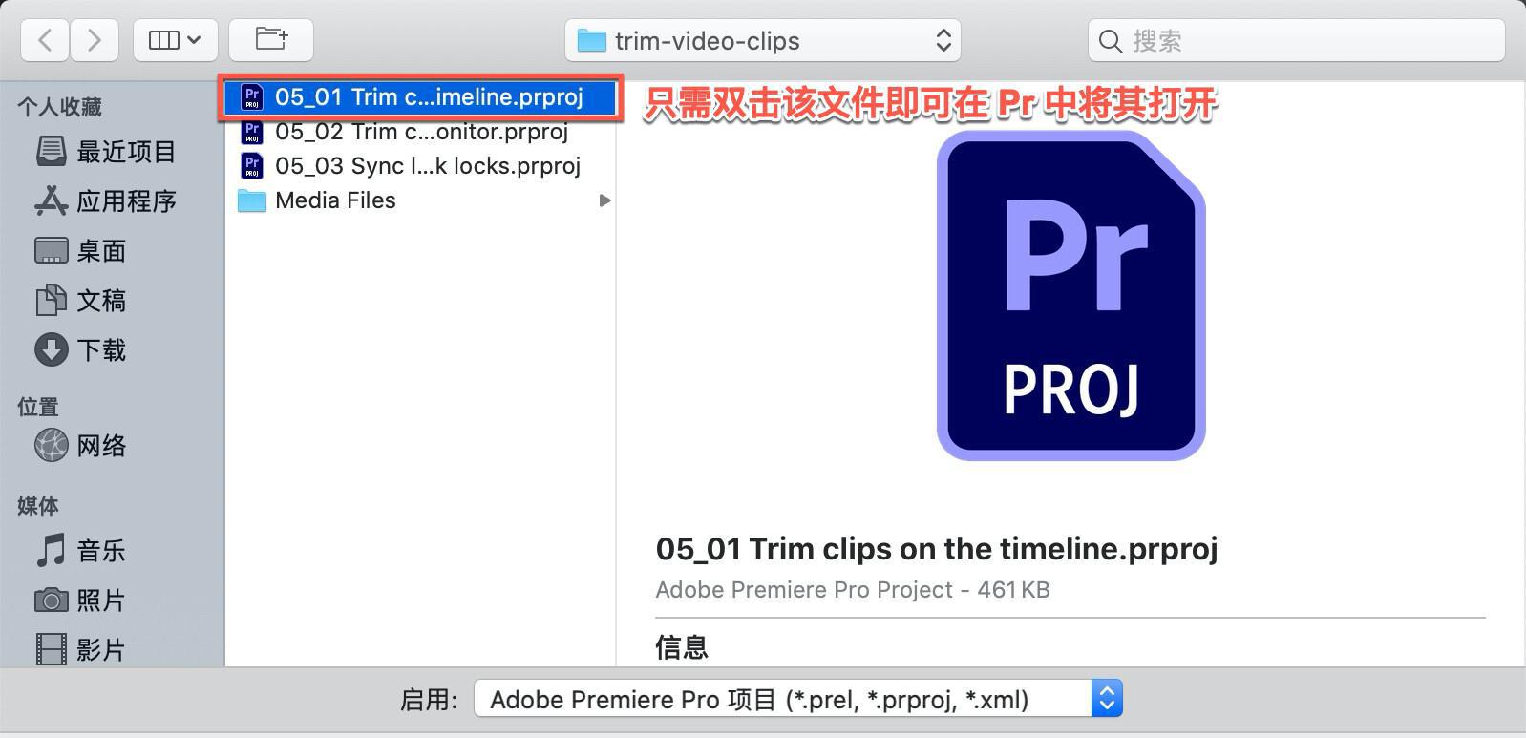
Task: Click the 位置 sidebar header
Action: 38,407
